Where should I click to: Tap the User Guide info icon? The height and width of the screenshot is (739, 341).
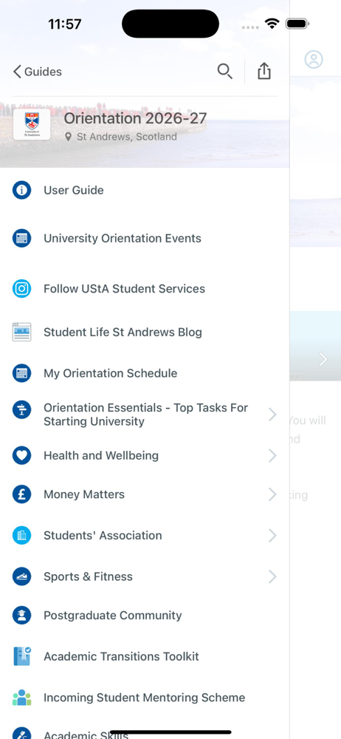(21, 190)
